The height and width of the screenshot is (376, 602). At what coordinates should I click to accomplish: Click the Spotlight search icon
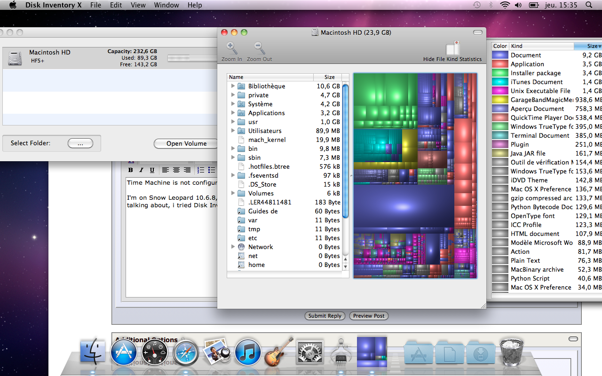click(589, 5)
